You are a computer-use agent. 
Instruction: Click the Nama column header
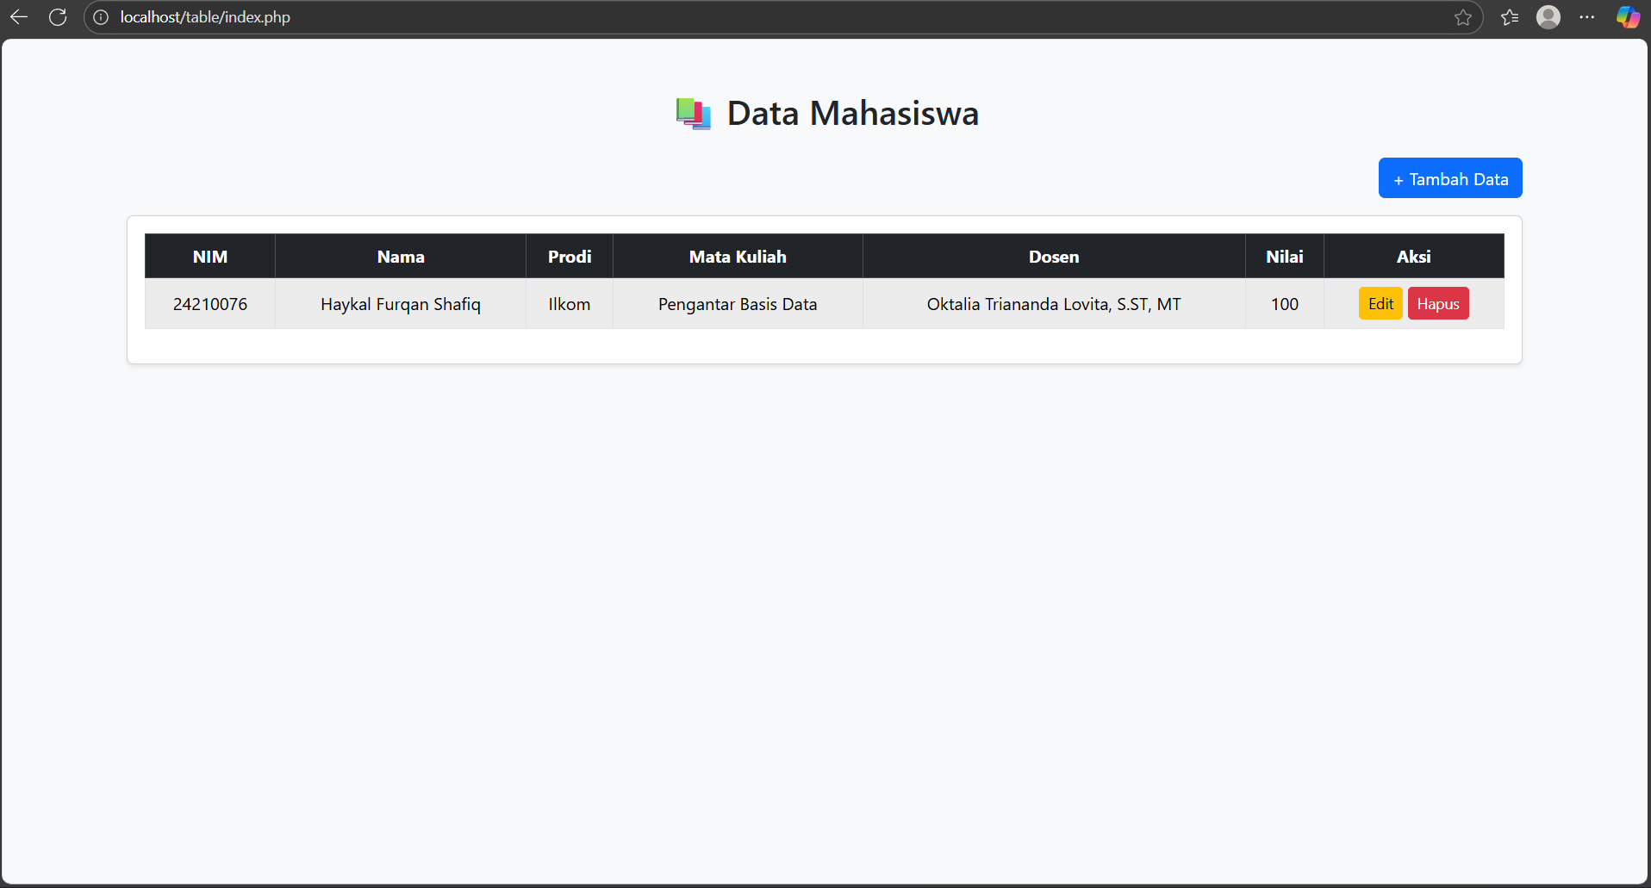click(401, 257)
